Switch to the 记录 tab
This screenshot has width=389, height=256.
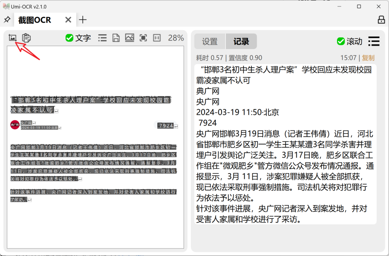[x=241, y=41]
